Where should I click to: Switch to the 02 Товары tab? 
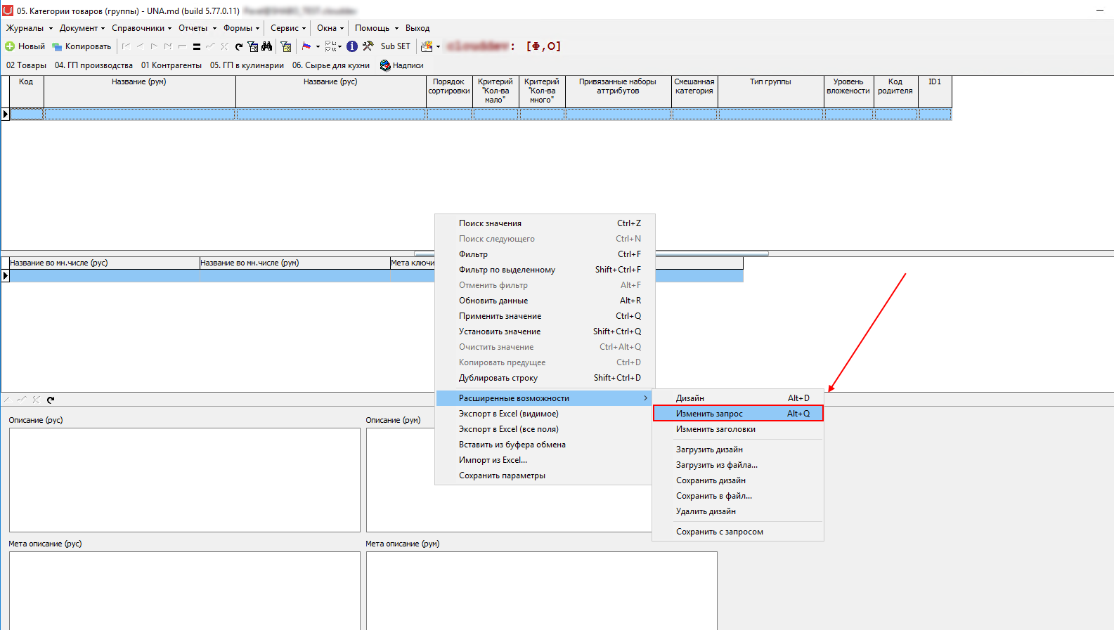(x=26, y=65)
